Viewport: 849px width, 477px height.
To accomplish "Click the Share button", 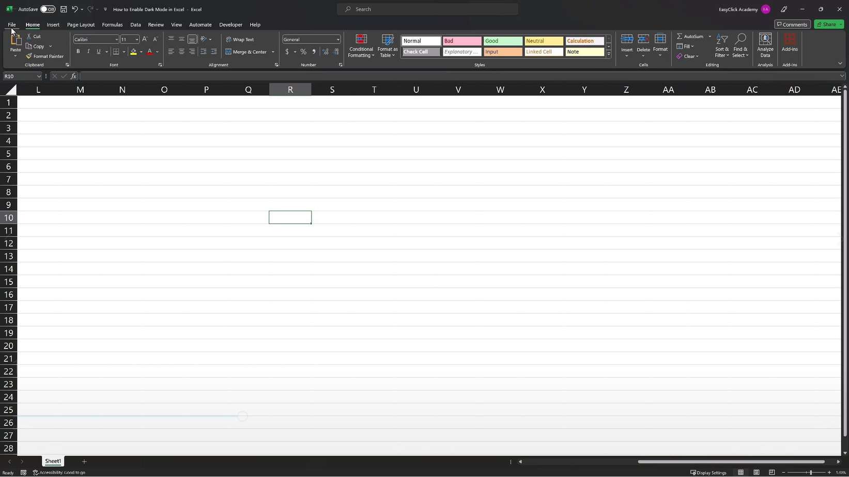I will [x=827, y=24].
